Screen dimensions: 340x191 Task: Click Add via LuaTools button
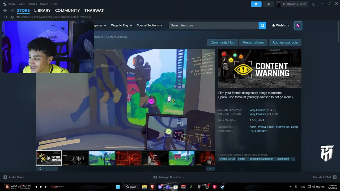coord(285,42)
